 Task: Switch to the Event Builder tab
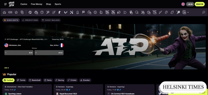tap(51, 20)
